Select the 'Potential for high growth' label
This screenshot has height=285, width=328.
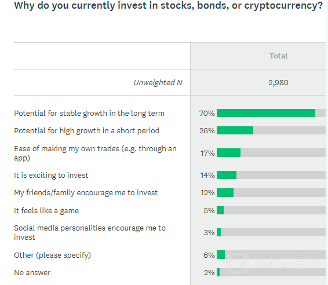pyautogui.click(x=87, y=131)
